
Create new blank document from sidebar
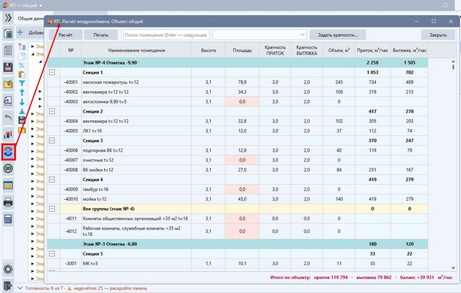8,50
